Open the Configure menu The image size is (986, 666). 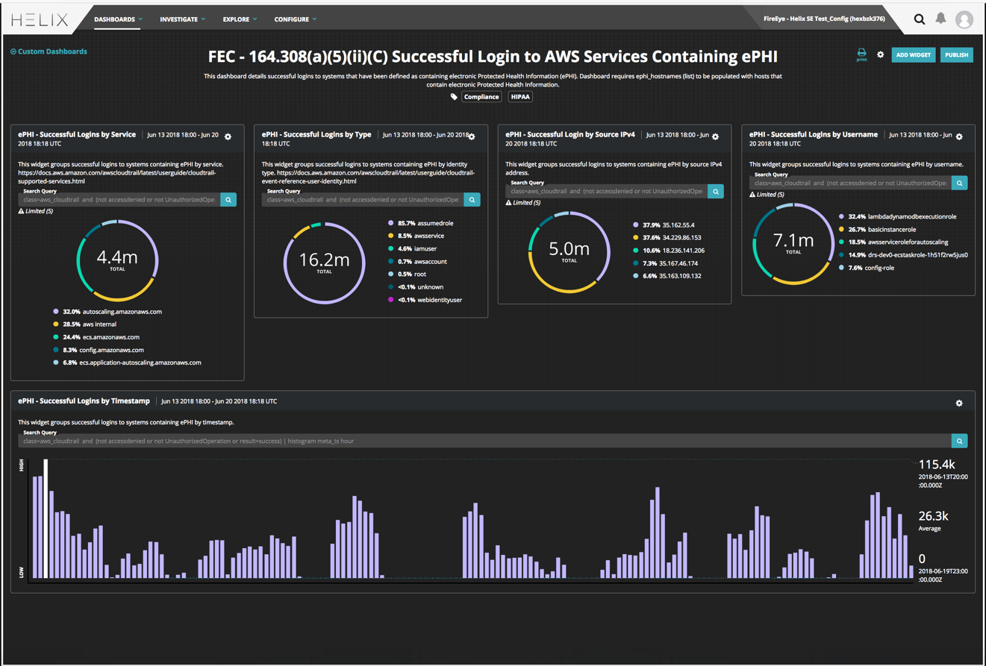pyautogui.click(x=296, y=19)
